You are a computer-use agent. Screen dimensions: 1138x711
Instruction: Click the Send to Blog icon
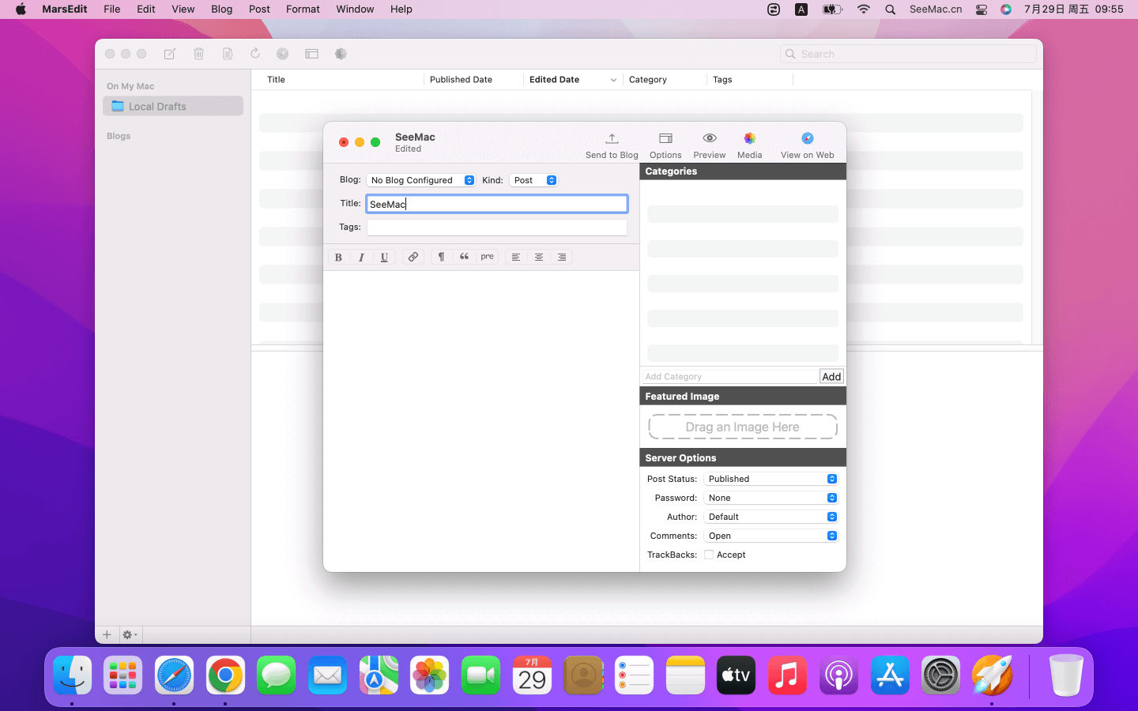tap(611, 139)
